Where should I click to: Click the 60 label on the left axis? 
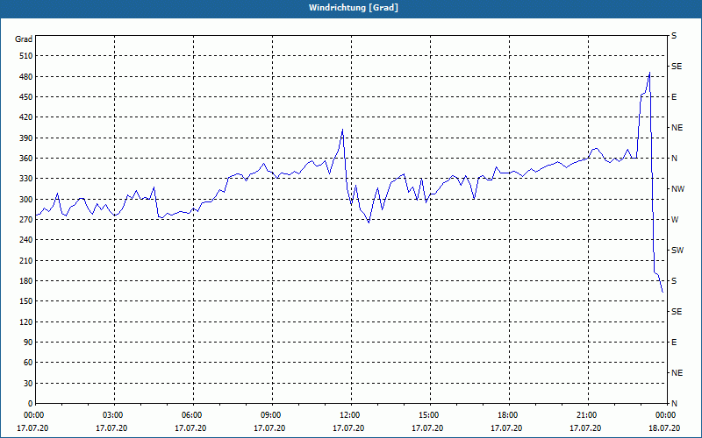coord(28,362)
